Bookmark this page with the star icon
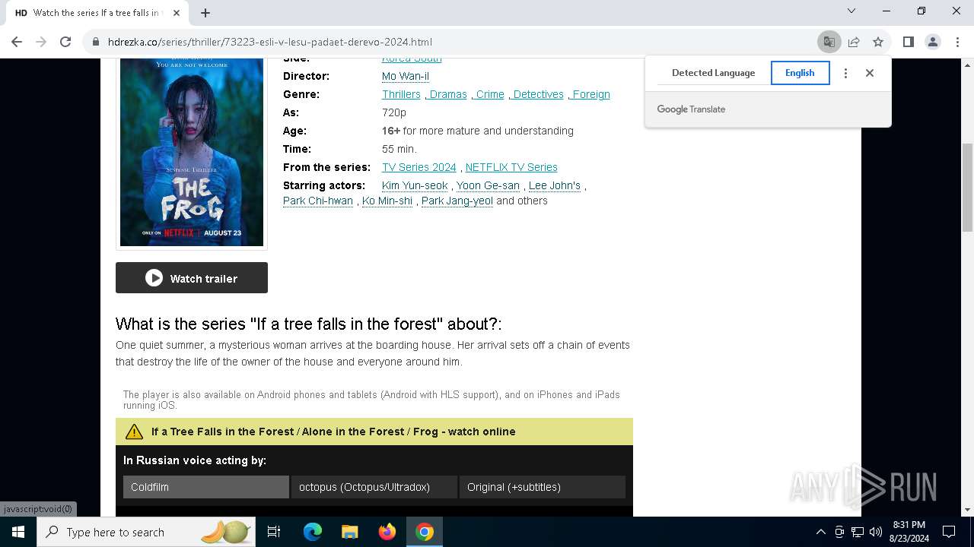This screenshot has width=974, height=547. pyautogui.click(x=878, y=42)
